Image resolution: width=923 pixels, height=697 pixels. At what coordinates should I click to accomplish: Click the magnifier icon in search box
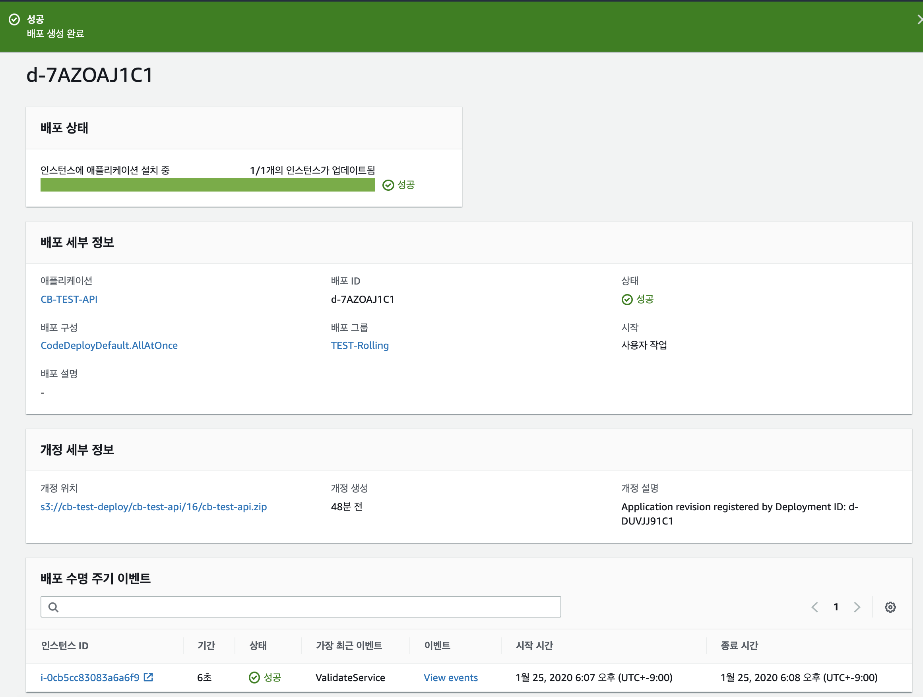(53, 607)
